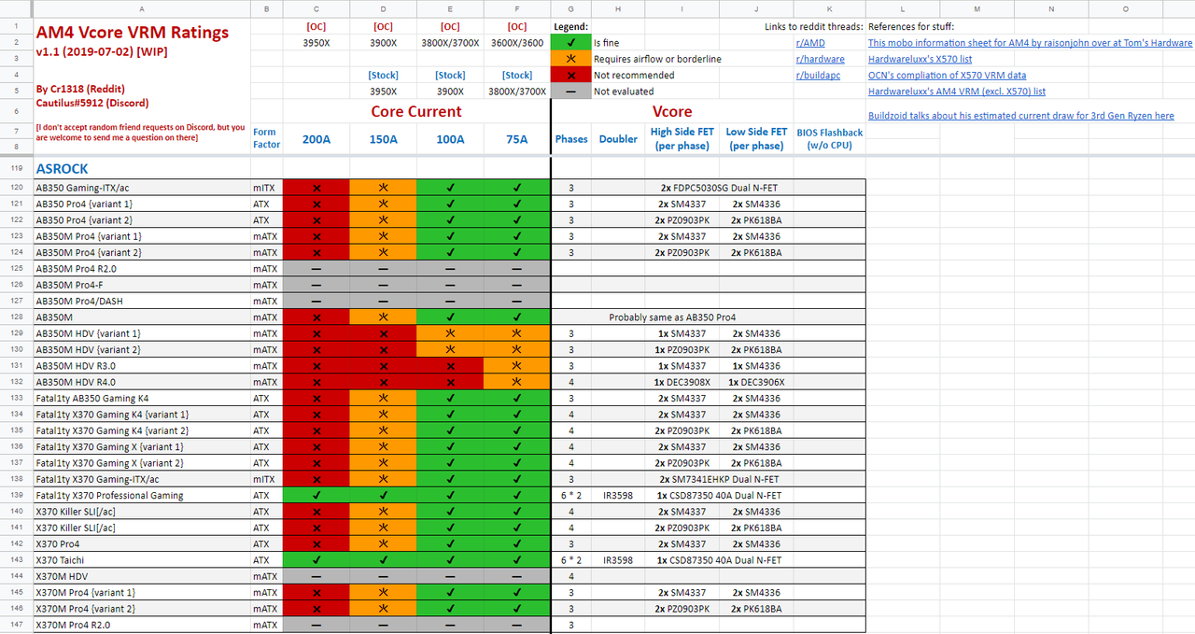Click the red 100A cross for AB350M HDV R3.0
This screenshot has width=1195, height=634.
[x=450, y=366]
